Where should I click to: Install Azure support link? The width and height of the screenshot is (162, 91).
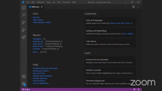(x=128, y=23)
